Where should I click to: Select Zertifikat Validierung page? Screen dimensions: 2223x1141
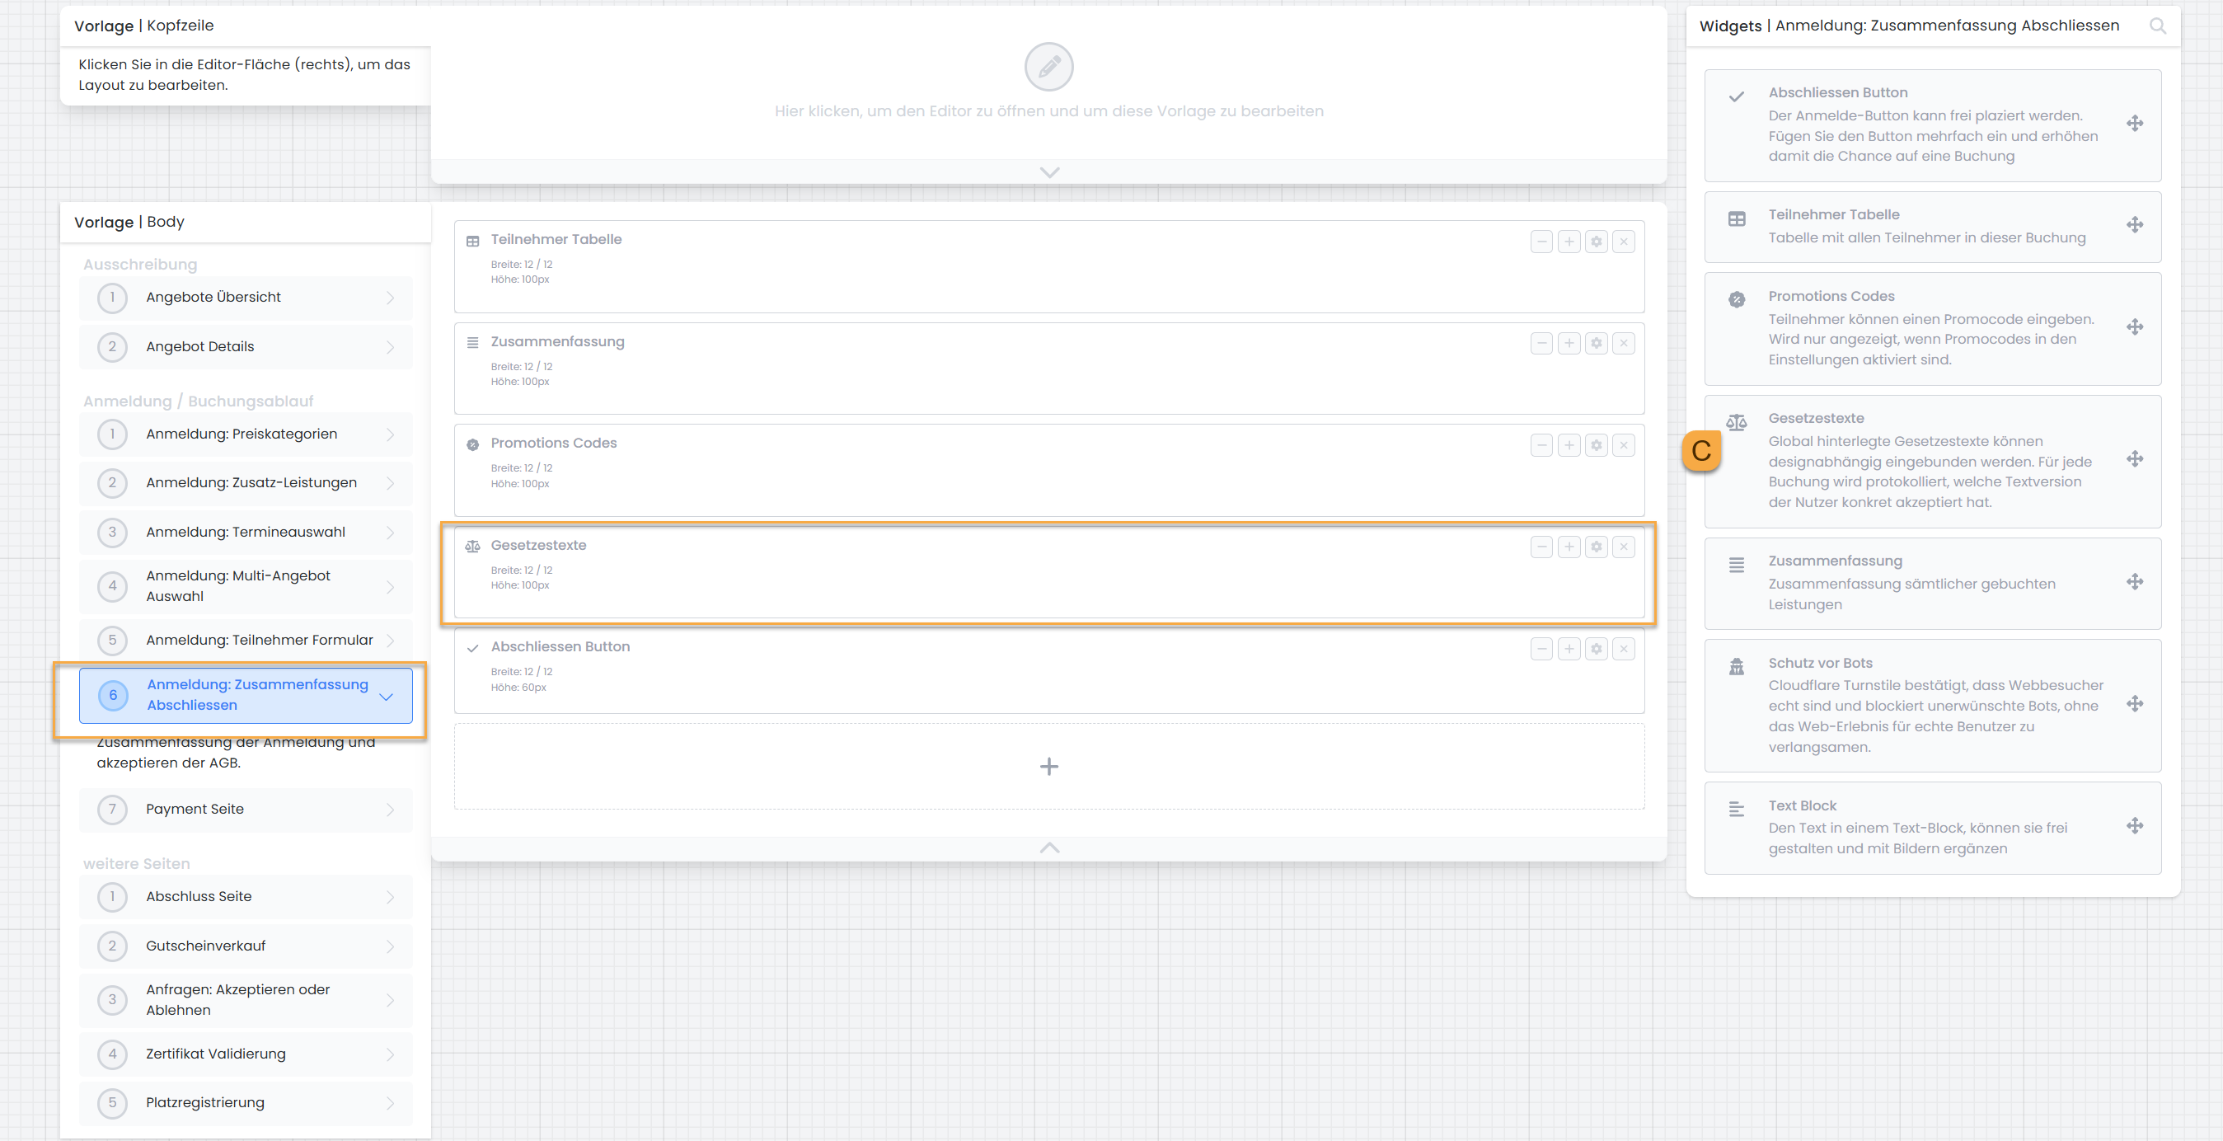tap(245, 1054)
